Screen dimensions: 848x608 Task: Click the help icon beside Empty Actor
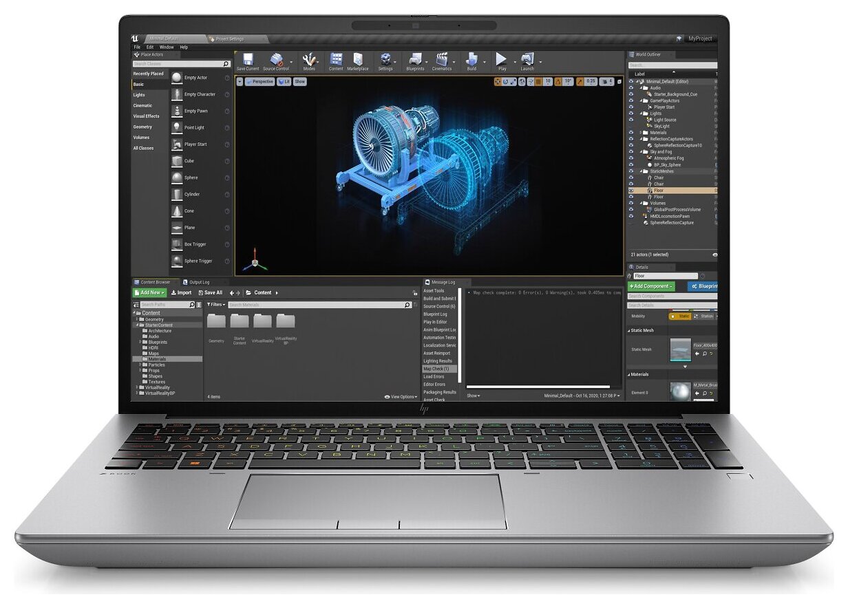[x=227, y=78]
